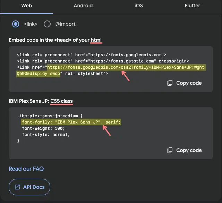The height and width of the screenshot is (203, 222).
Task: Open the API Docs button
Action: click(x=29, y=187)
